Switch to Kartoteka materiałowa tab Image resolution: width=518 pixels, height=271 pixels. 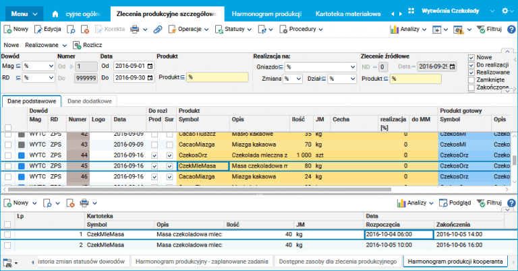348,14
